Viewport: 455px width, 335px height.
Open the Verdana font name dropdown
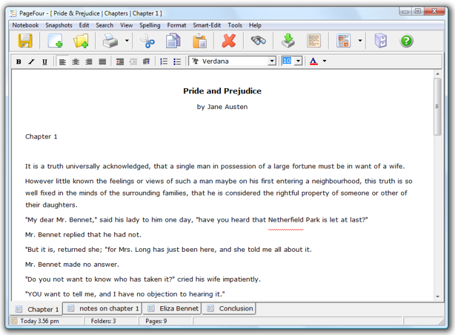[272, 61]
